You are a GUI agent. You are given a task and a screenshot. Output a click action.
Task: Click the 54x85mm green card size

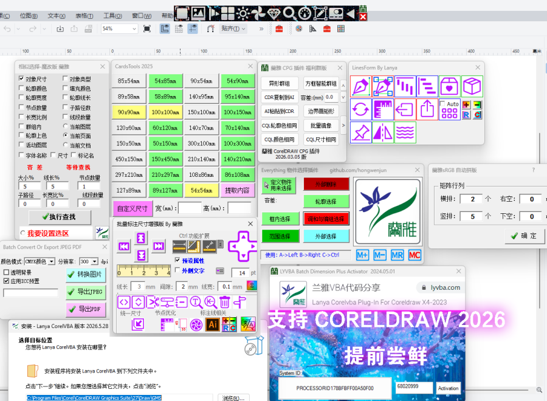(x=165, y=81)
